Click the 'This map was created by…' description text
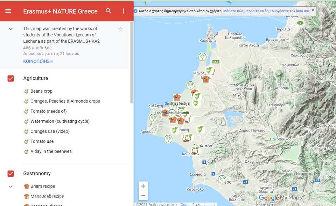Viewport: 336px width, 206px height. click(x=62, y=35)
